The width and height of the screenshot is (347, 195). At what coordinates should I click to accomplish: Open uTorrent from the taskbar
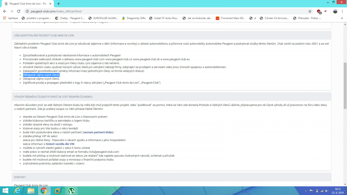71,190
